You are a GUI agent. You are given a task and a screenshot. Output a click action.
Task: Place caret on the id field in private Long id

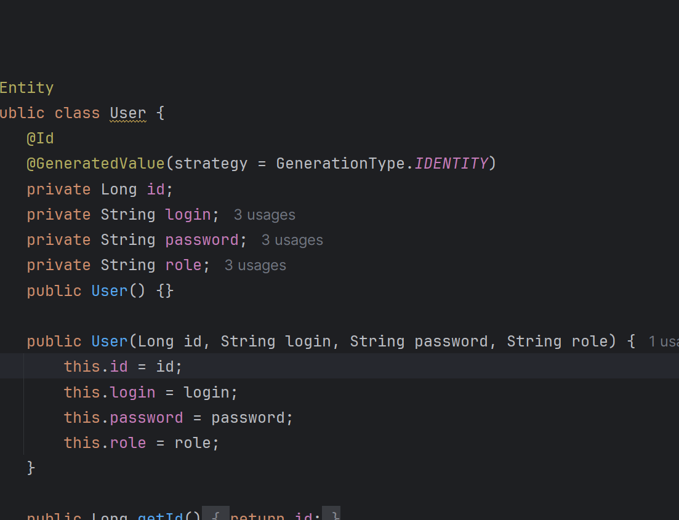(156, 189)
